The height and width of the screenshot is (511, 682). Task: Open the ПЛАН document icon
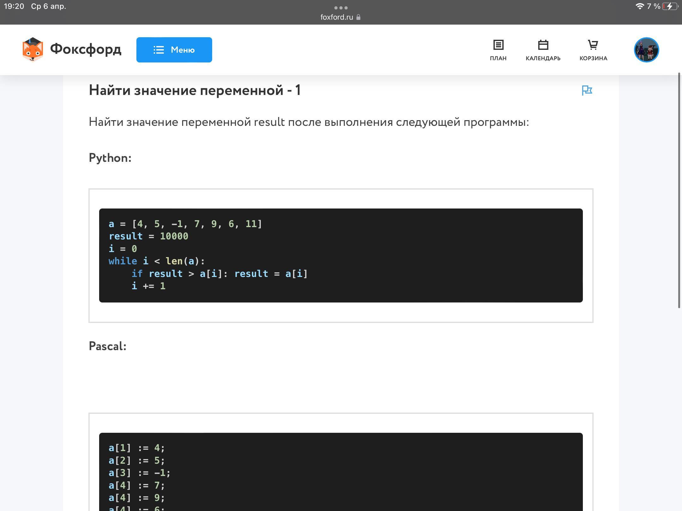tap(498, 45)
